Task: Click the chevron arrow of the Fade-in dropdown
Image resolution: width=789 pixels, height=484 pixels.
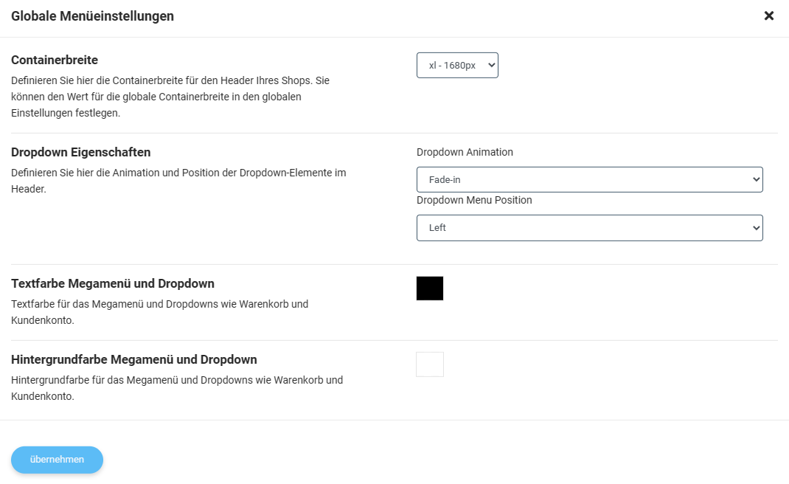Action: 756,180
